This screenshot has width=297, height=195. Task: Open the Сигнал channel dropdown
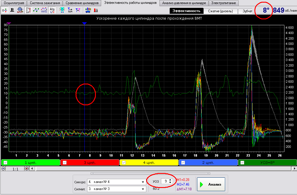[143, 189]
